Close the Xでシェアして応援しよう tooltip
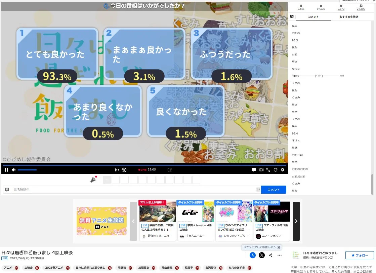Image resolution: width=376 pixels, height=273 pixels. [x=279, y=247]
